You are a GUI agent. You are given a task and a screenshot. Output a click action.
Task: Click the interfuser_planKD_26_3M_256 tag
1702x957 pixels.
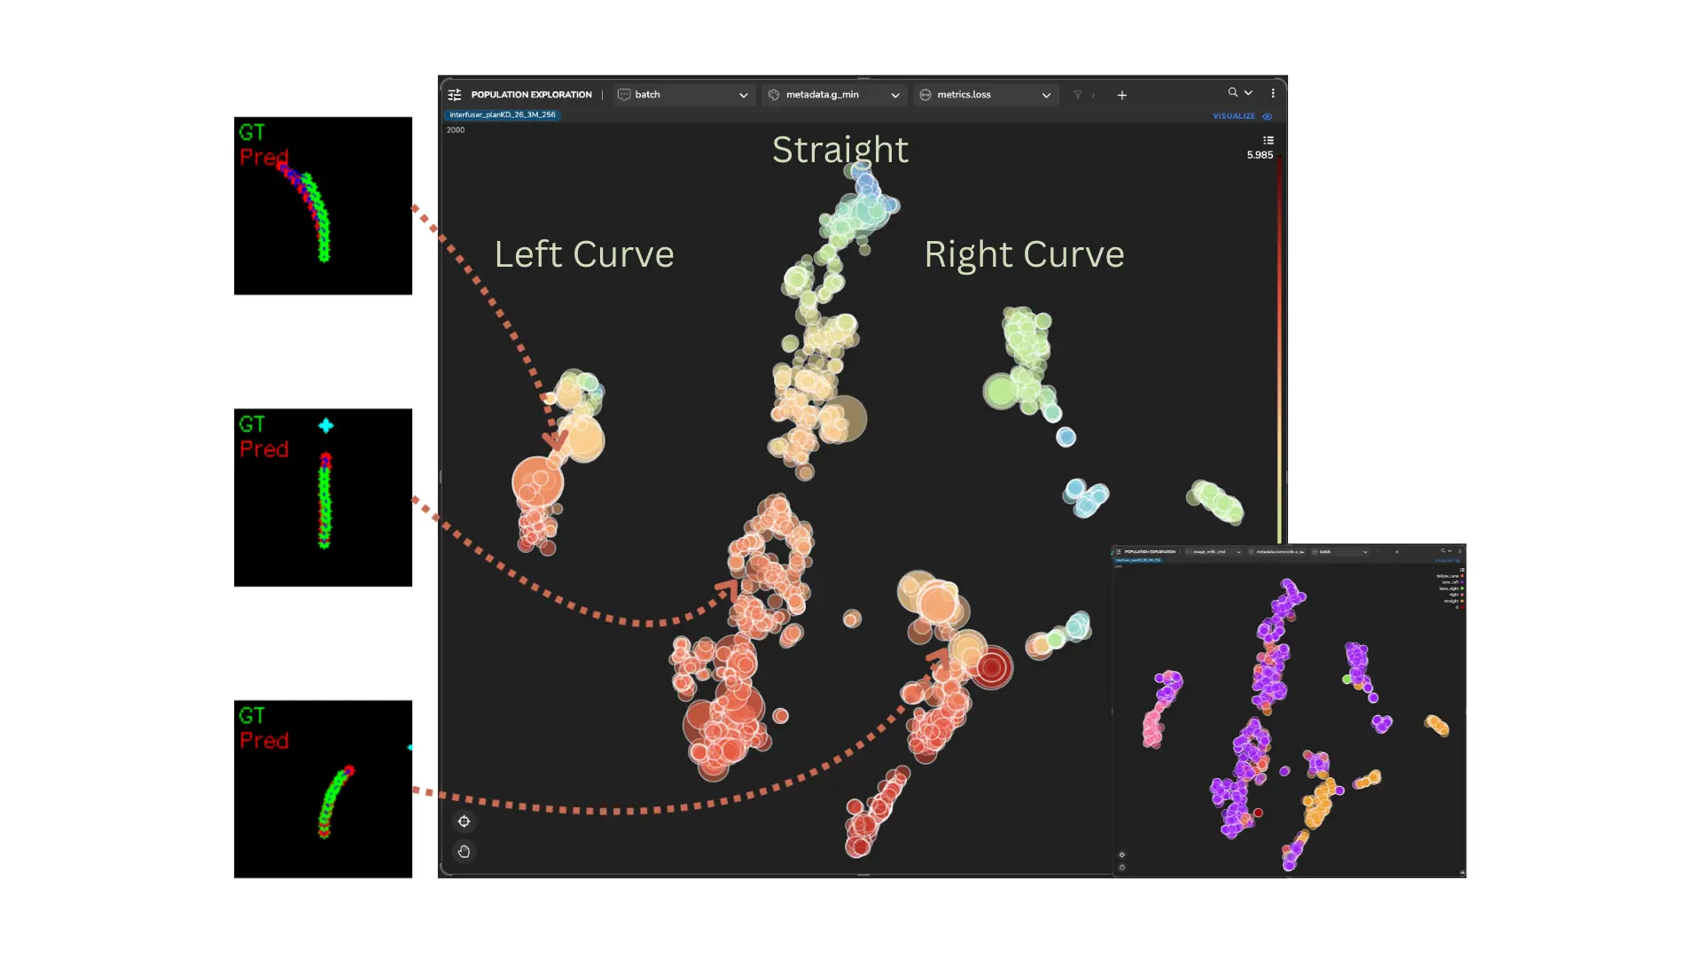502,115
